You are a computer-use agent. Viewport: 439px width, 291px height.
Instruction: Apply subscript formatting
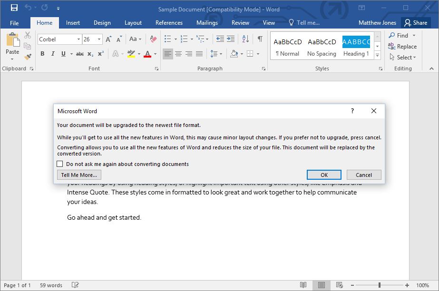coord(90,54)
